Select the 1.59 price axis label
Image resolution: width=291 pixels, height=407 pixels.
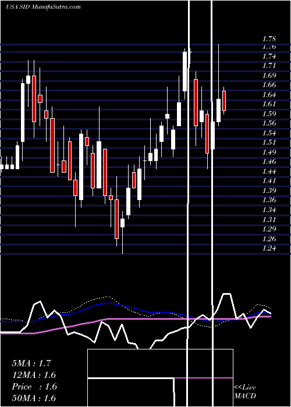click(269, 114)
